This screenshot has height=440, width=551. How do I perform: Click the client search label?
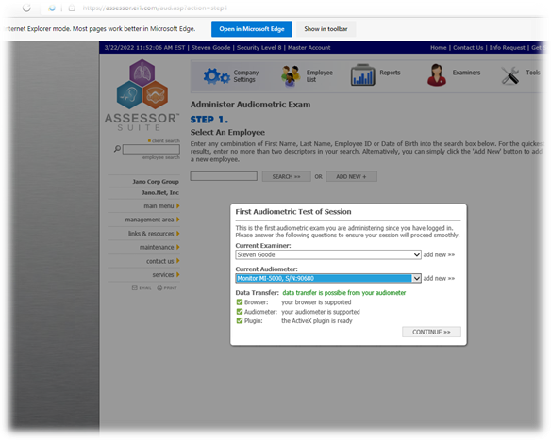click(166, 140)
